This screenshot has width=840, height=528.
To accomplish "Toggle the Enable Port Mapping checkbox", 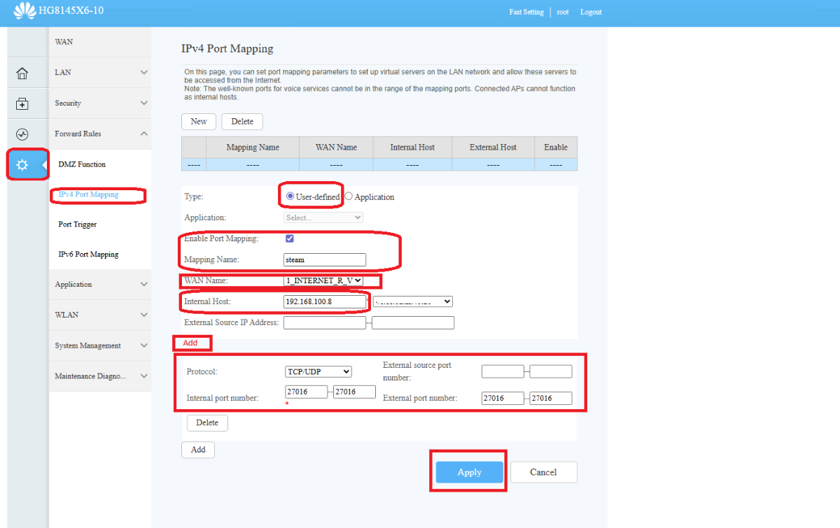I will coord(290,238).
